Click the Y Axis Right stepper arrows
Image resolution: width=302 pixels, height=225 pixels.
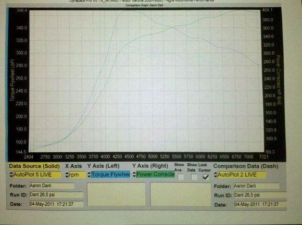point(134,174)
